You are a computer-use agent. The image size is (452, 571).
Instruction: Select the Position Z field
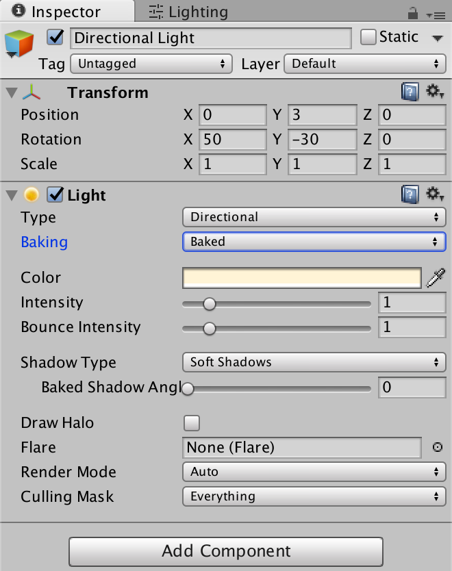[x=412, y=115]
